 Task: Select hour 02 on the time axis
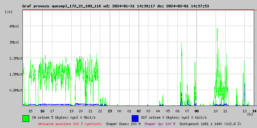(138, 111)
